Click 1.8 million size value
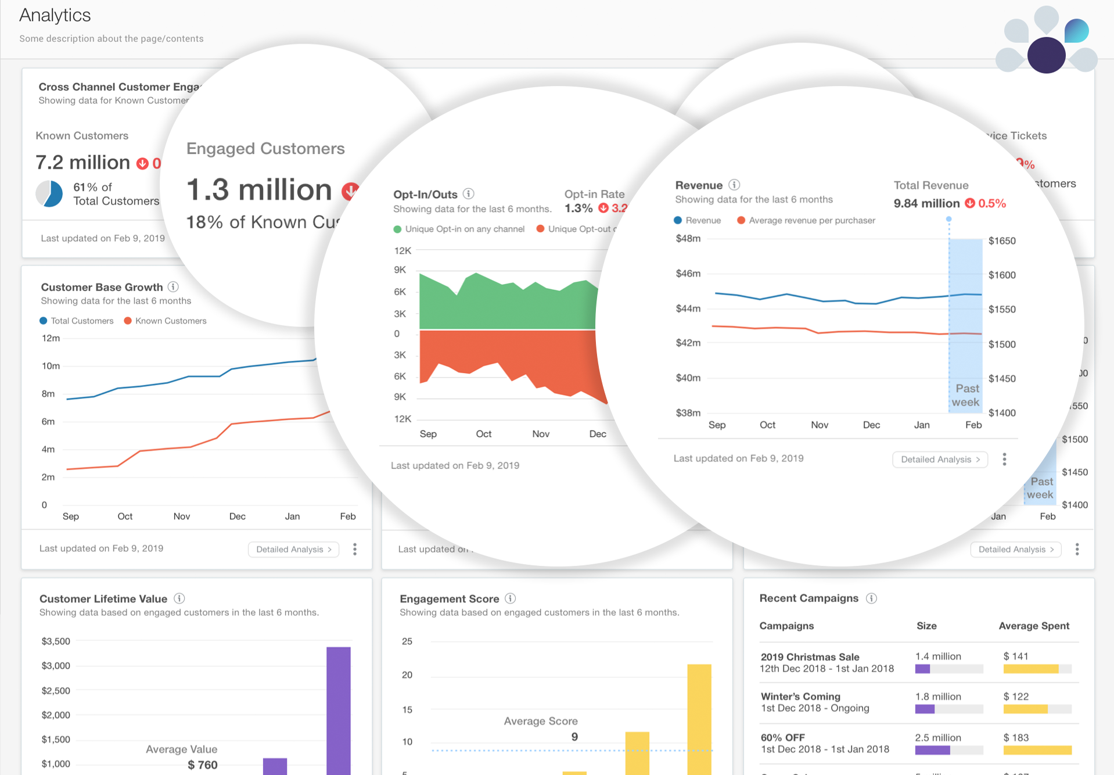The image size is (1114, 775). coord(938,696)
